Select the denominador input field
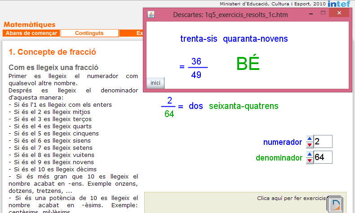 tap(323, 157)
